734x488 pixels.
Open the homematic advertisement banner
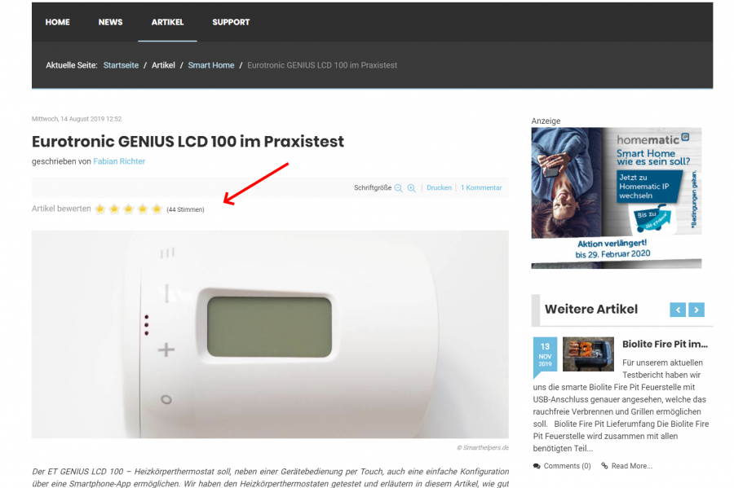[x=616, y=198]
